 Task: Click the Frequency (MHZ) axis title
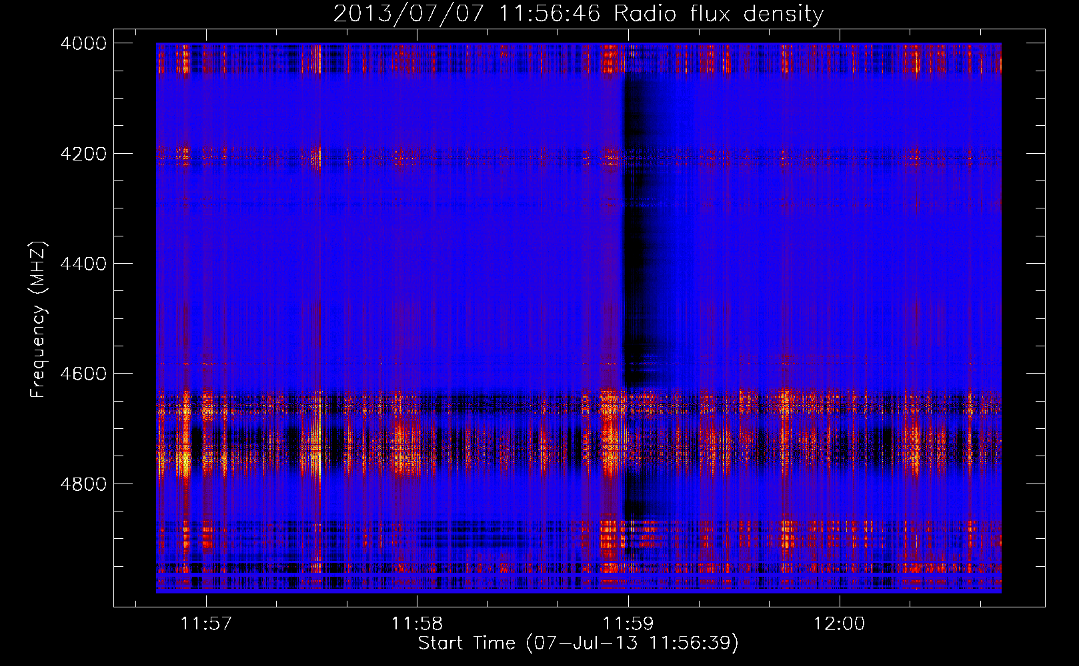pyautogui.click(x=38, y=320)
